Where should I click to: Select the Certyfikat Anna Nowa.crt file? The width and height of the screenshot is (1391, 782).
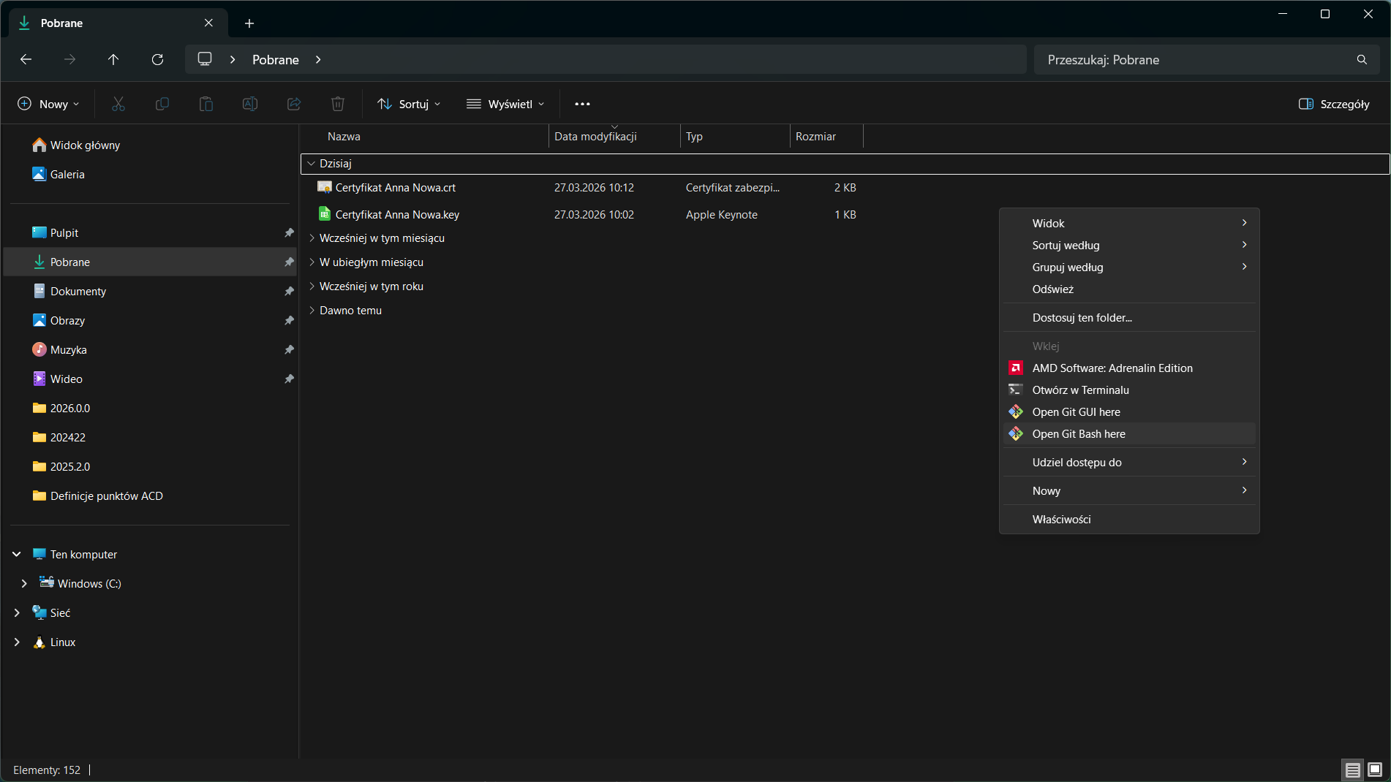tap(395, 188)
